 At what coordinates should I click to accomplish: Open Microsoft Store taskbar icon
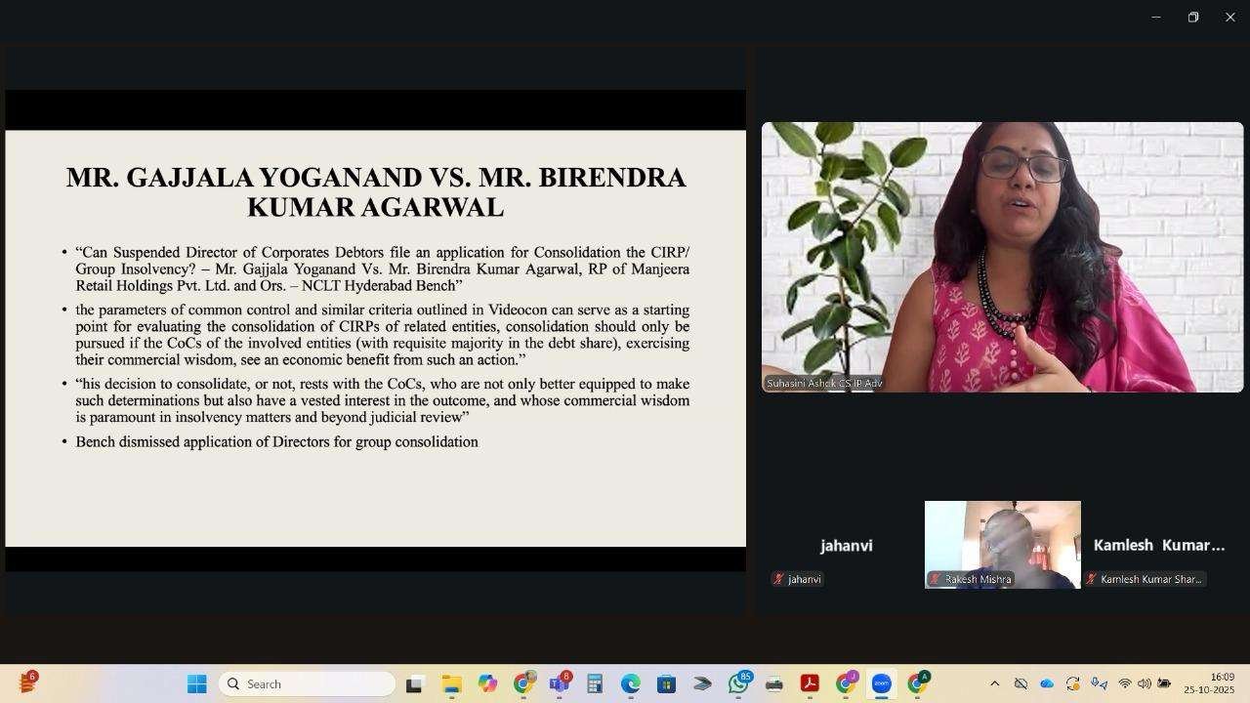pos(666,684)
